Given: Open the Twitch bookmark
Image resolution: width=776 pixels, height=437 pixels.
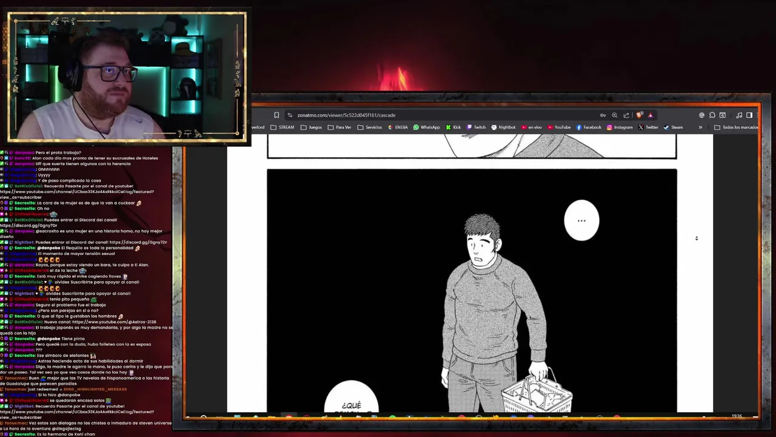Looking at the screenshot, I should pos(476,127).
